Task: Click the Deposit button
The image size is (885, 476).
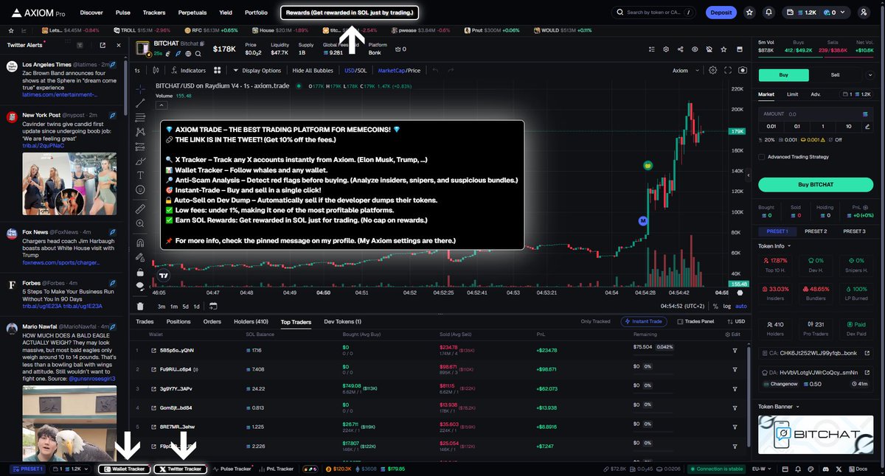Action: (x=721, y=13)
